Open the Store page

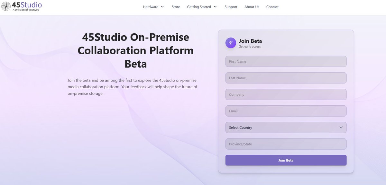(x=176, y=7)
